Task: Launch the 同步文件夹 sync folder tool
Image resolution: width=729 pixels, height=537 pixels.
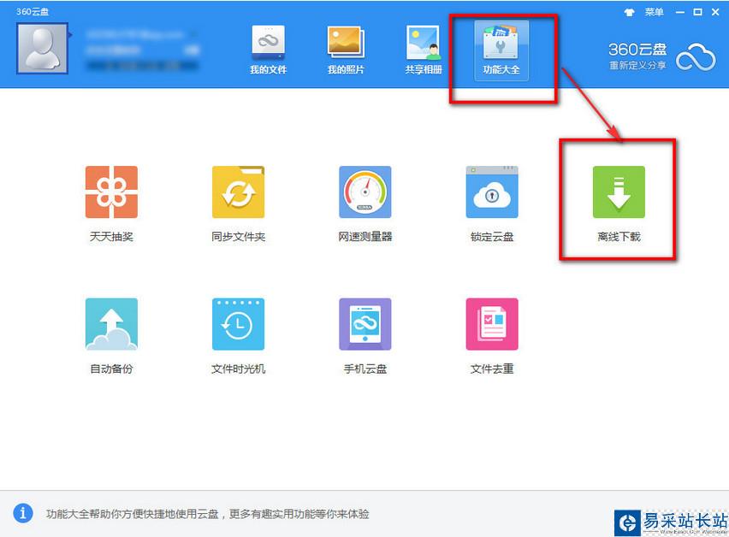Action: [239, 192]
